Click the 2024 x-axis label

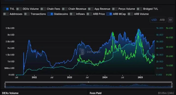[x=105, y=77]
